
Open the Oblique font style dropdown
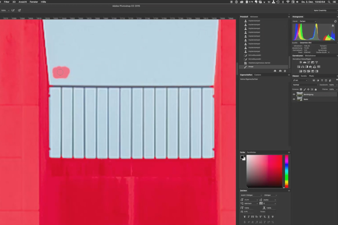pyautogui.click(x=270, y=195)
